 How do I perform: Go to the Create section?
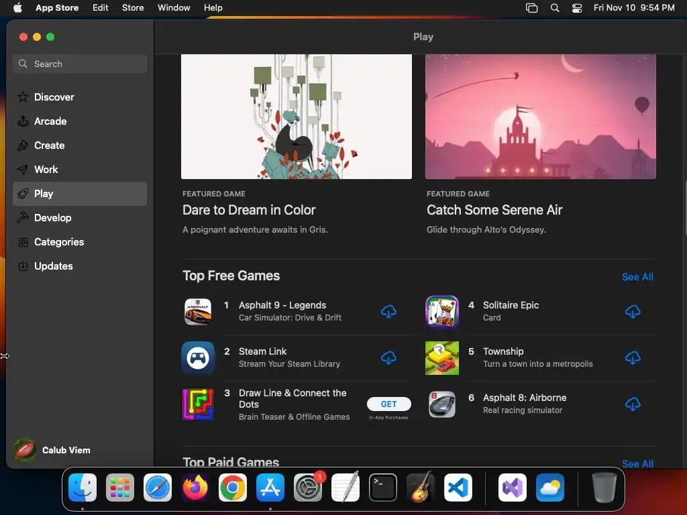[80, 146]
